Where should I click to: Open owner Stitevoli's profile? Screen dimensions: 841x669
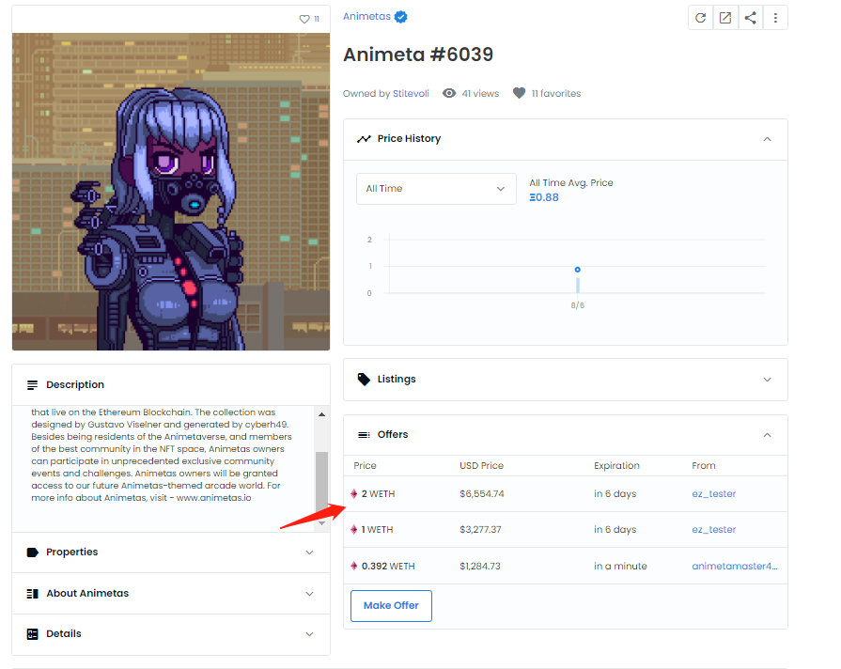(x=411, y=93)
